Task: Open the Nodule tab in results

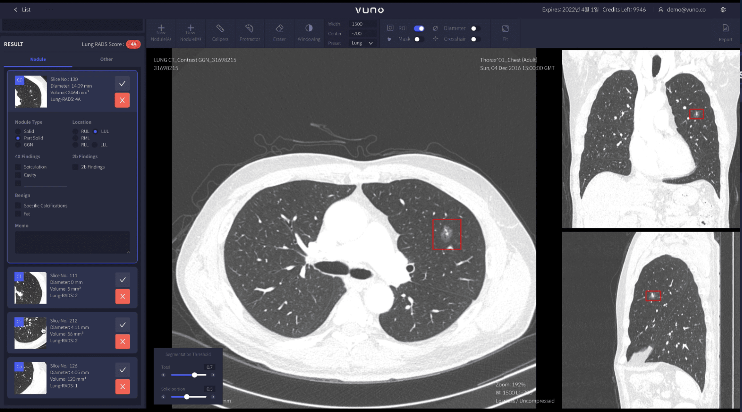Action: pyautogui.click(x=38, y=59)
